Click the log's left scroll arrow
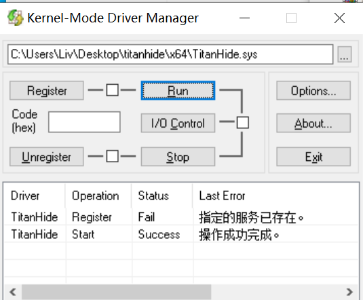 [13, 292]
